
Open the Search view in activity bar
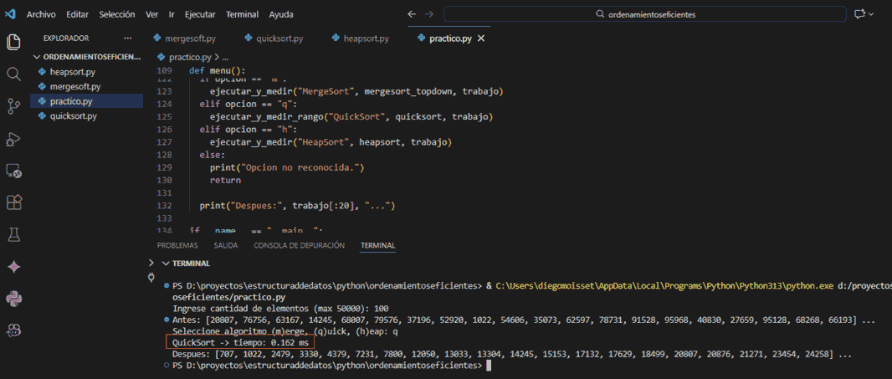[13, 74]
